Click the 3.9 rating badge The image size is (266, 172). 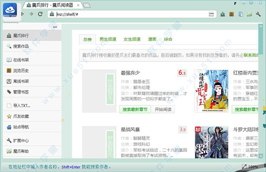point(183,130)
